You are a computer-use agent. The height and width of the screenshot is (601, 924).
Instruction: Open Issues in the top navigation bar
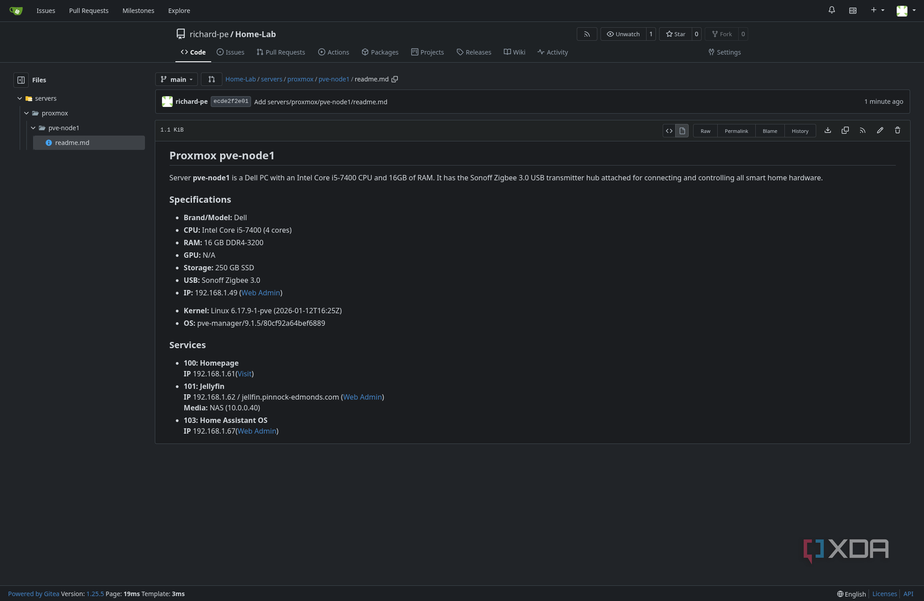(46, 11)
